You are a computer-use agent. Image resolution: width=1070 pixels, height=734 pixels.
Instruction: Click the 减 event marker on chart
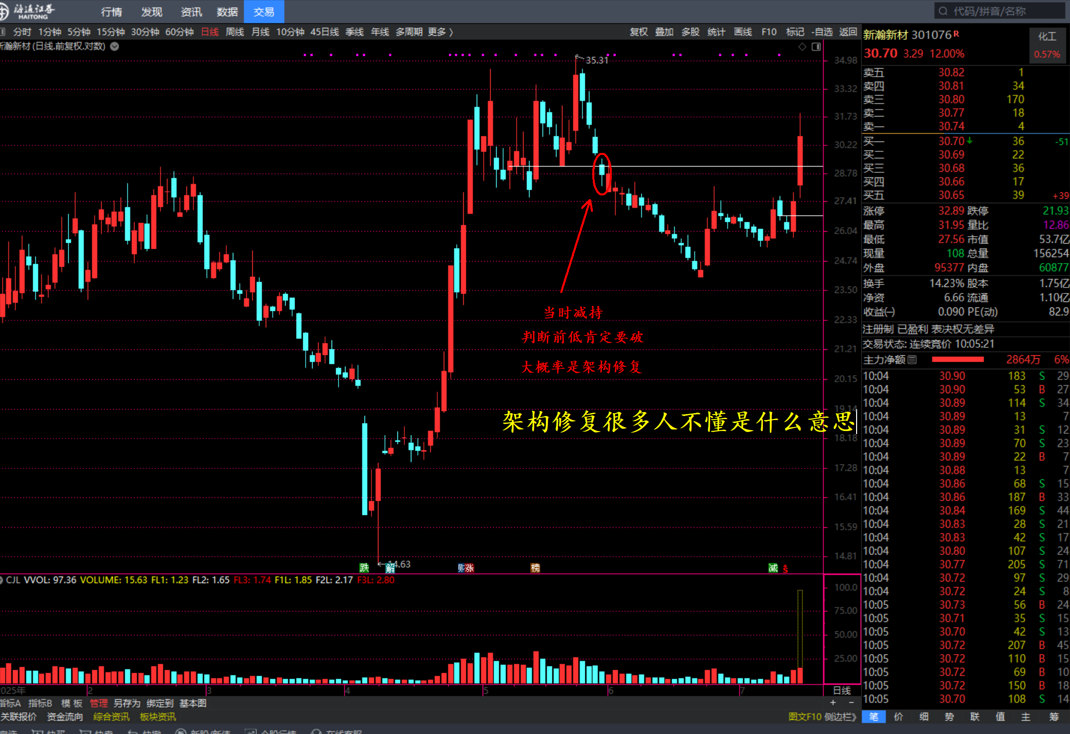(x=773, y=568)
